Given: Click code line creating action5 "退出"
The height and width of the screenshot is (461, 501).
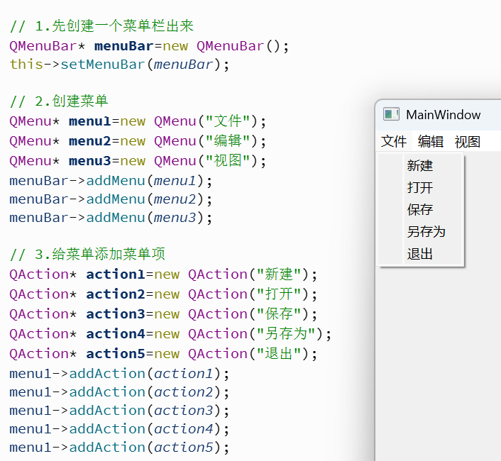Looking at the screenshot, I should 163,354.
